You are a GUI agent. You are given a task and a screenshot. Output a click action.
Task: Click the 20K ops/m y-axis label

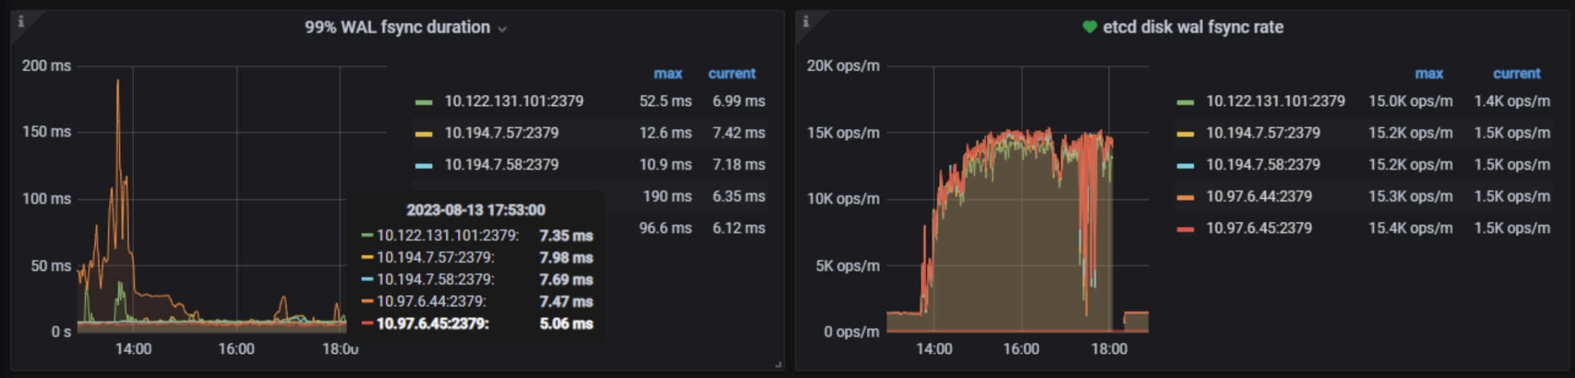tap(843, 66)
